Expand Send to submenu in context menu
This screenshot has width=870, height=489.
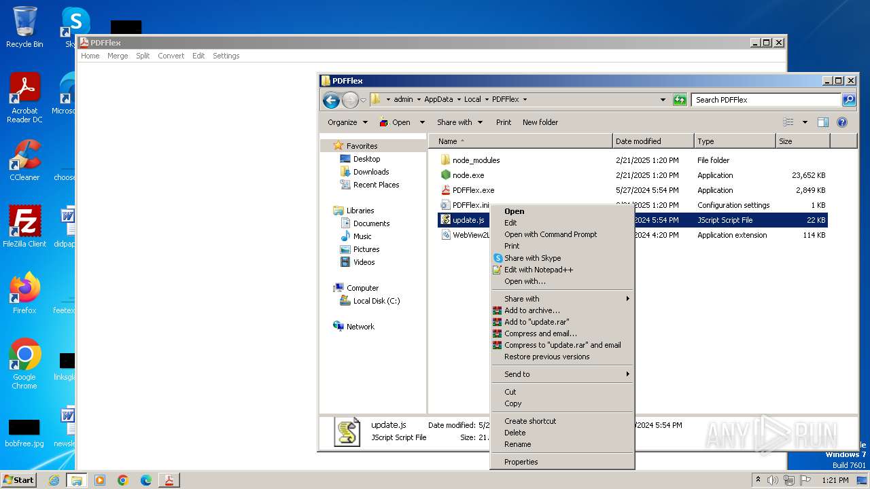click(562, 374)
